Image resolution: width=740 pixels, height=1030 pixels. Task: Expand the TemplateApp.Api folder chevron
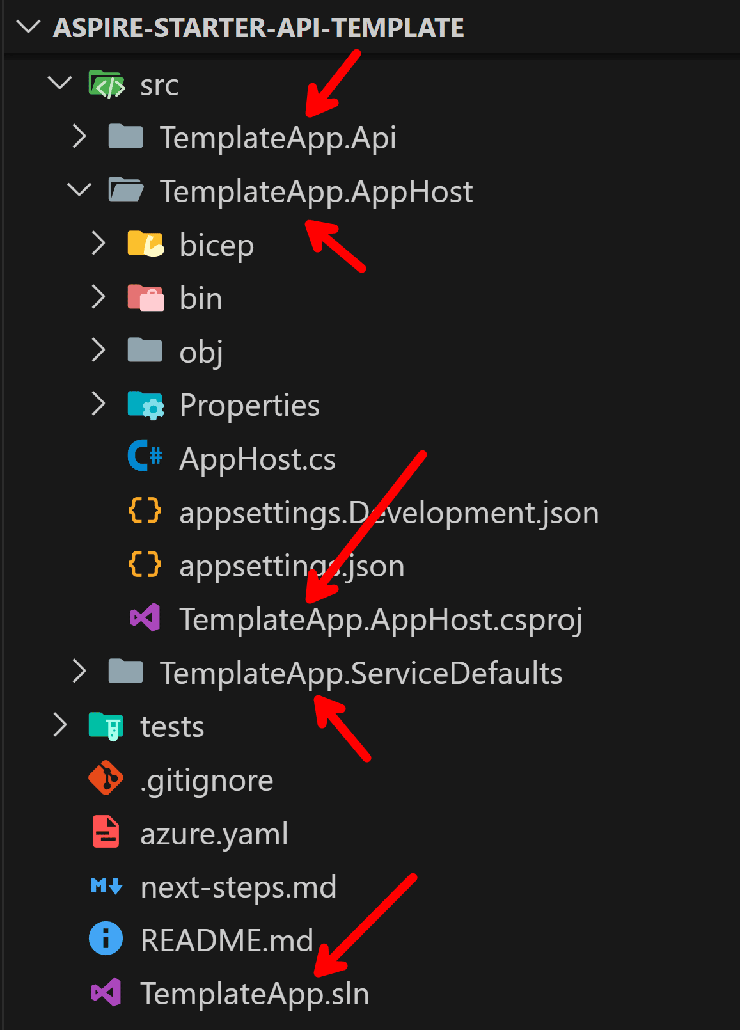[x=79, y=136]
